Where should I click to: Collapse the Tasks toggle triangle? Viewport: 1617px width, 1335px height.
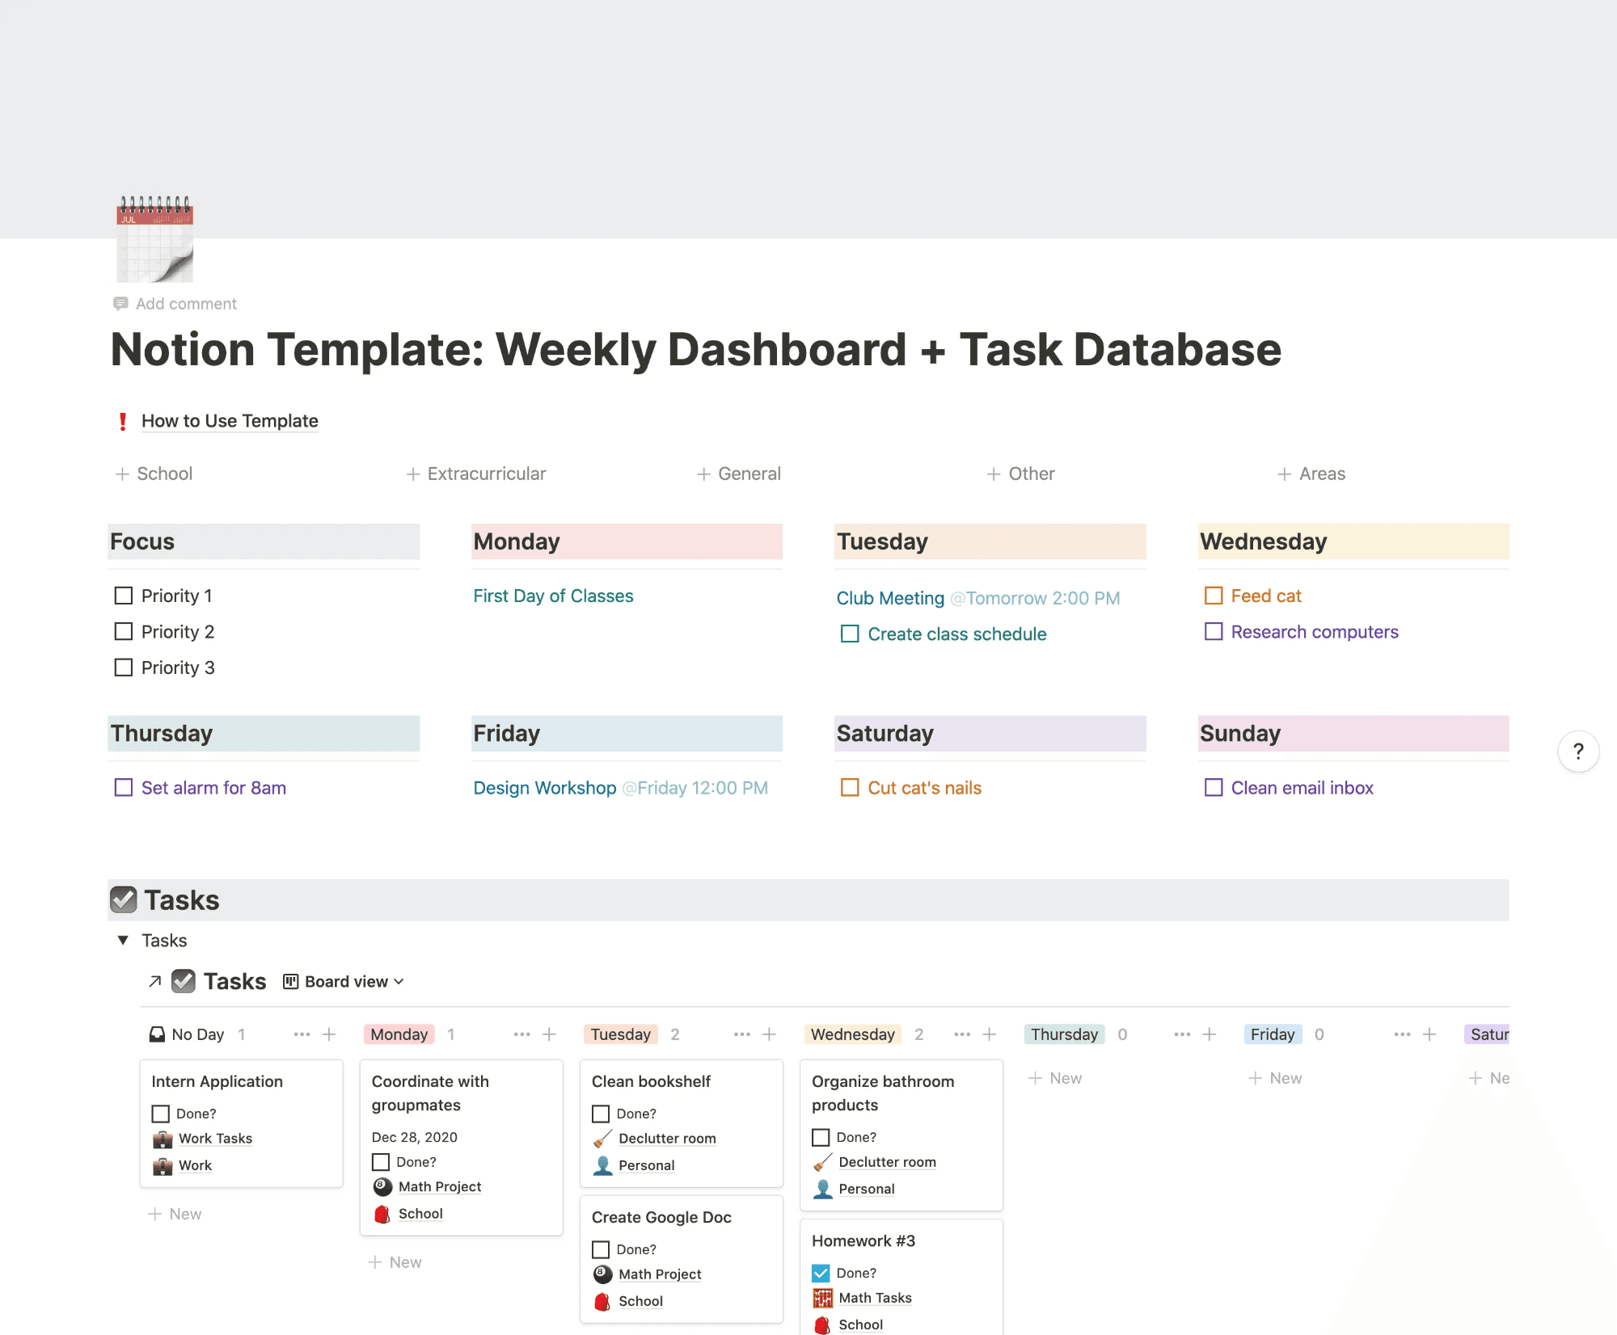(x=123, y=941)
